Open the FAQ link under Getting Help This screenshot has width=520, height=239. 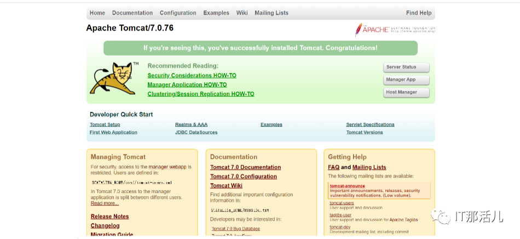coord(334,167)
